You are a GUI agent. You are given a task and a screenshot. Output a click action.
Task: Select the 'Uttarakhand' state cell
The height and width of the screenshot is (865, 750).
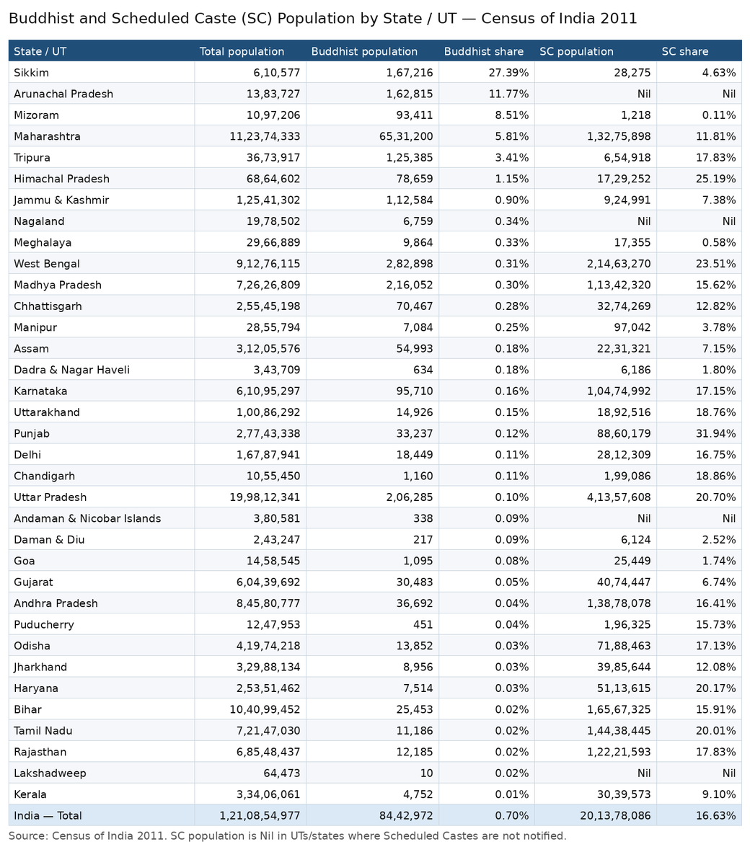pos(102,412)
